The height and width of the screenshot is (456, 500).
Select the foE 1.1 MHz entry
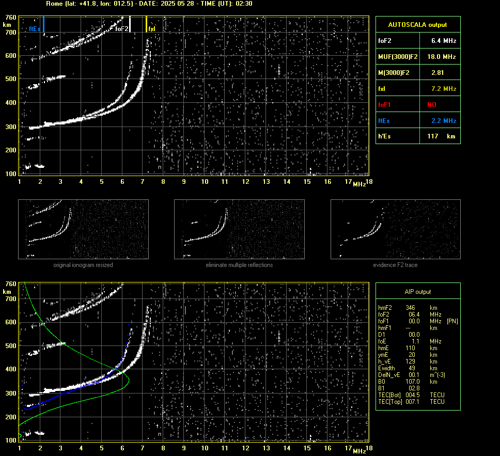410,341
